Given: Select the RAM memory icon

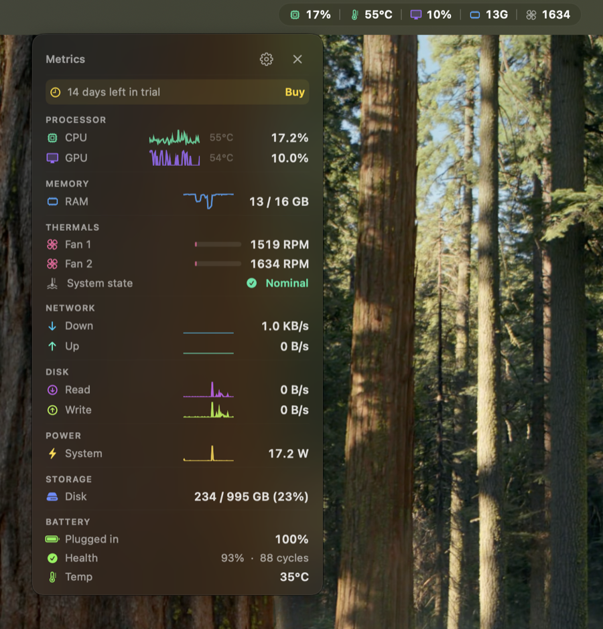Looking at the screenshot, I should [52, 201].
